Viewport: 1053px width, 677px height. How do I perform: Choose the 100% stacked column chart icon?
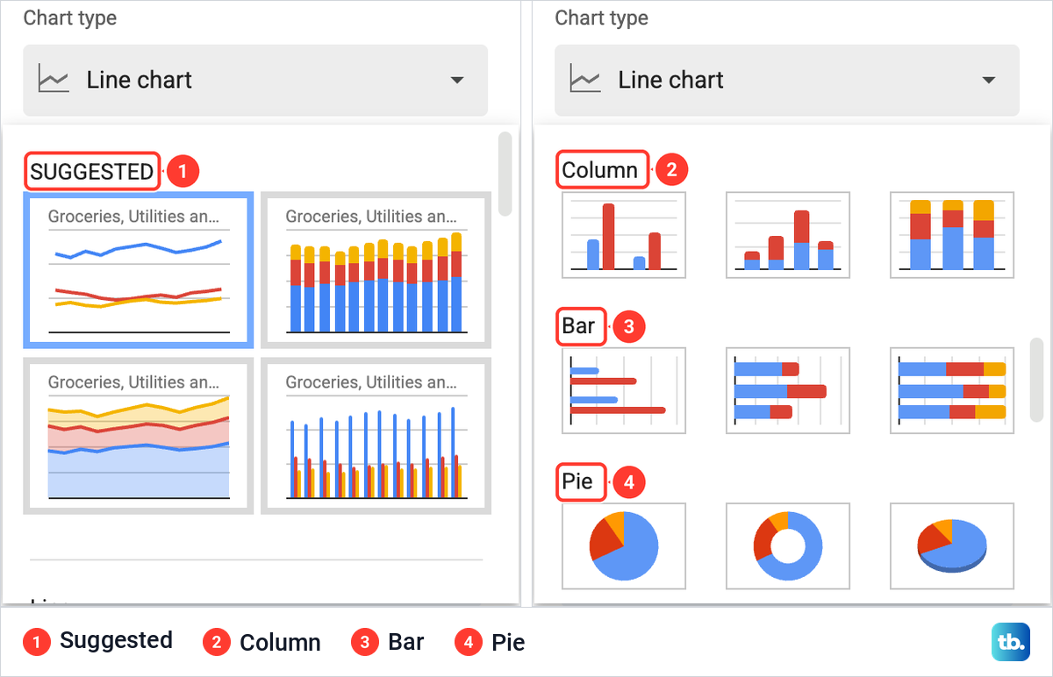pos(952,235)
